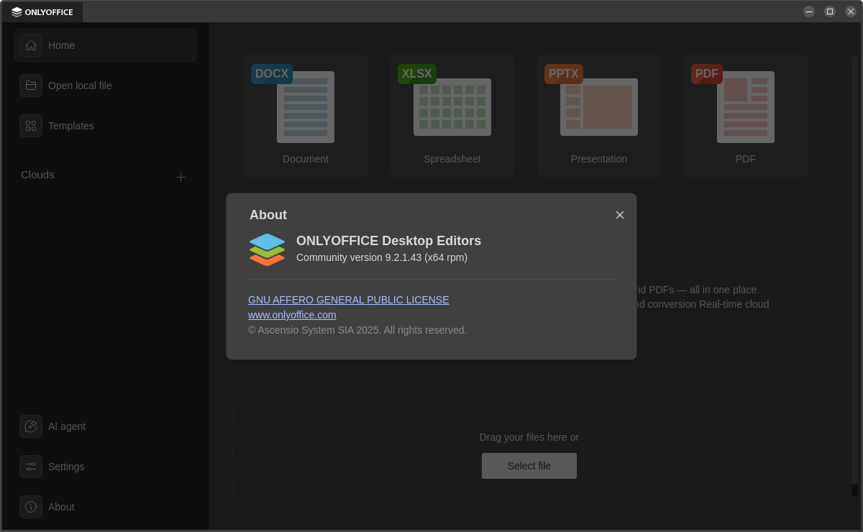Open the Templates grid icon
The height and width of the screenshot is (532, 863).
[31, 126]
